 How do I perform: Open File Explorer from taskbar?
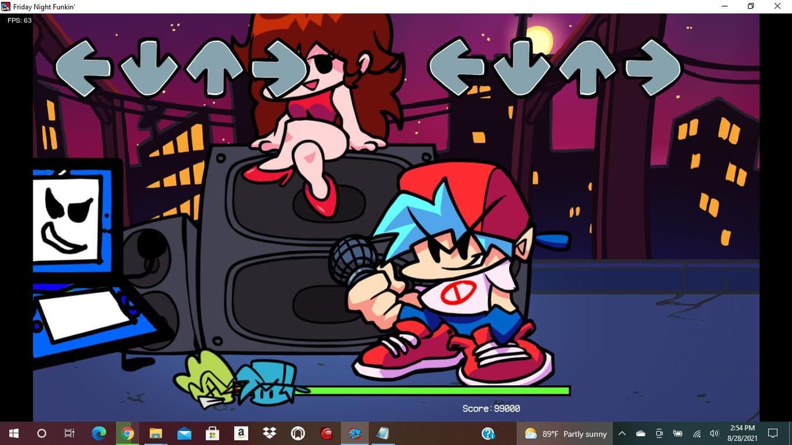pos(156,433)
